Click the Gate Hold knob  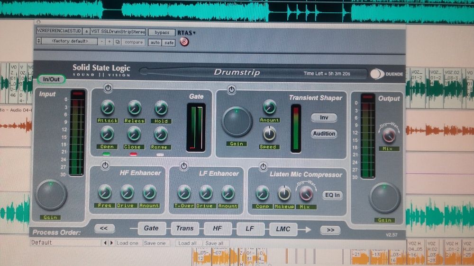161,108
